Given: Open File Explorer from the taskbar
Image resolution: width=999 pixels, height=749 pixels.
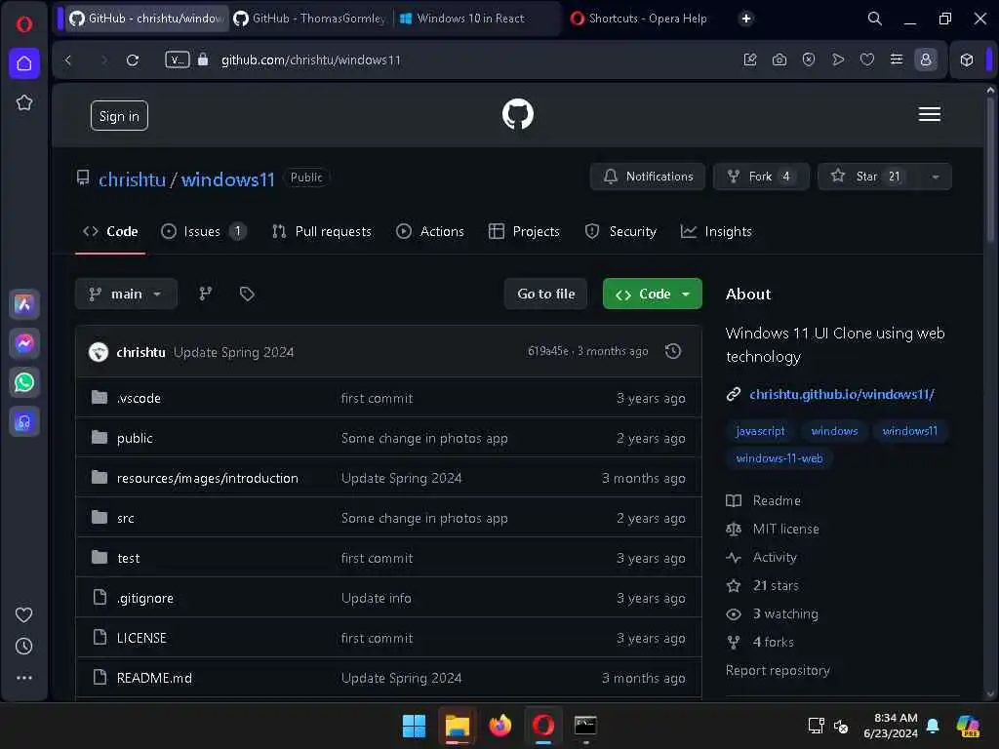Looking at the screenshot, I should pyautogui.click(x=458, y=726).
